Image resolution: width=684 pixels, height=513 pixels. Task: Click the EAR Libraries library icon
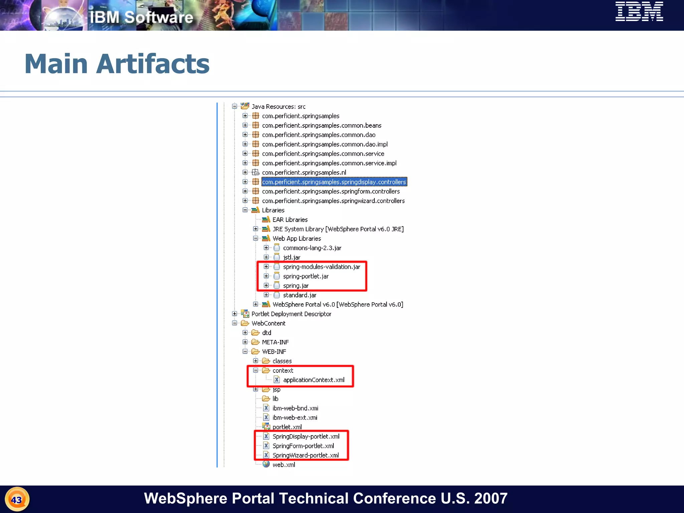coord(266,220)
